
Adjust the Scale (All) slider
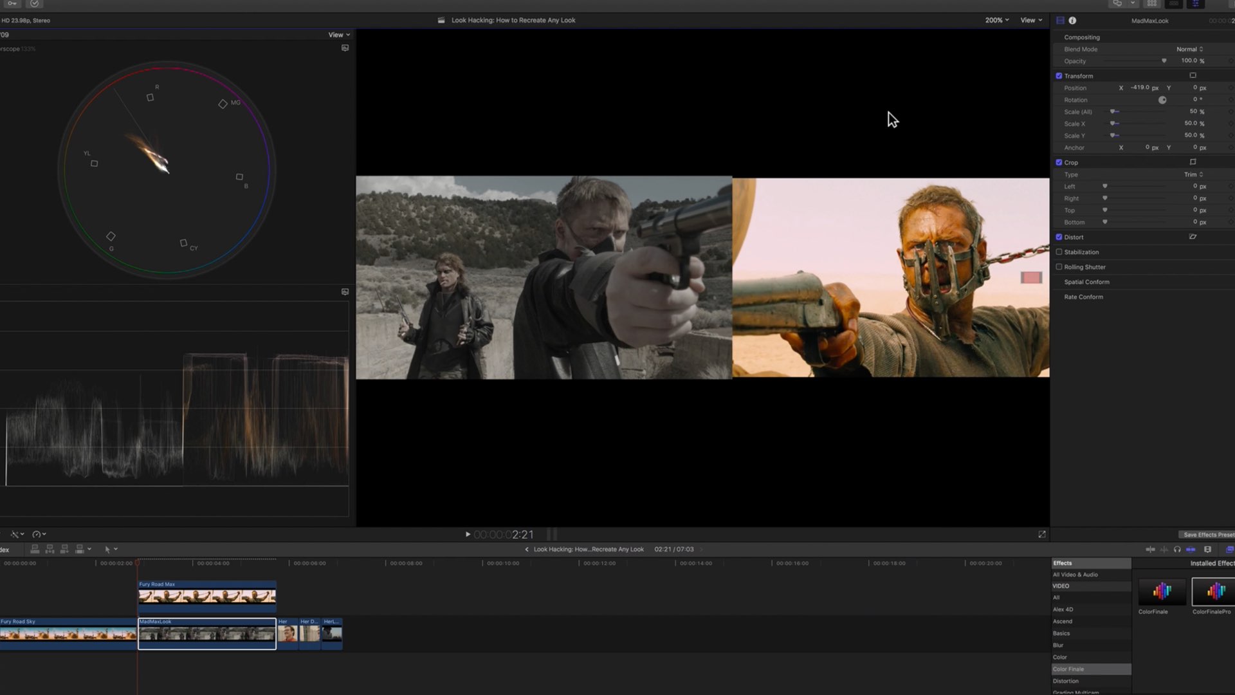point(1113,112)
